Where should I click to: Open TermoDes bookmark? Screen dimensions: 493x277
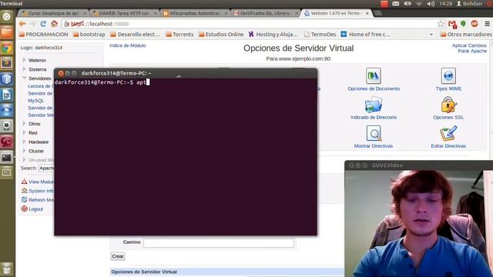320,34
